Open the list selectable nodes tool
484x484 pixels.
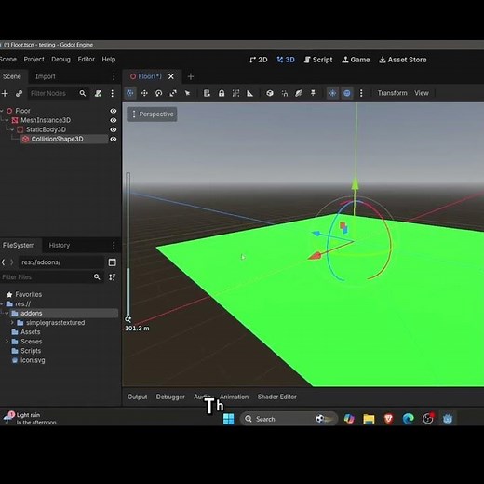point(207,93)
